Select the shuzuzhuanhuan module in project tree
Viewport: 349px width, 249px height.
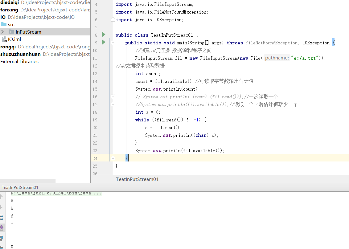click(45, 54)
